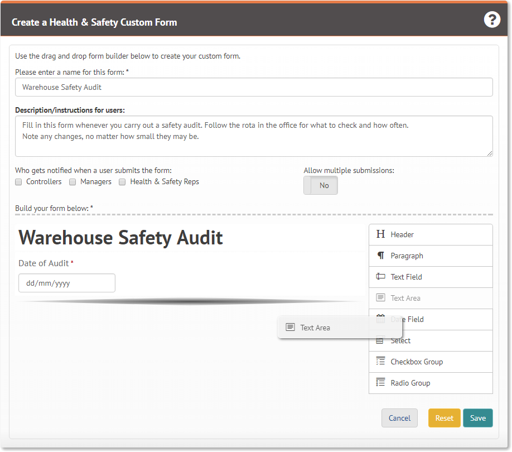512x452 pixels.
Task: Click the Text Field icon
Action: (x=380, y=277)
